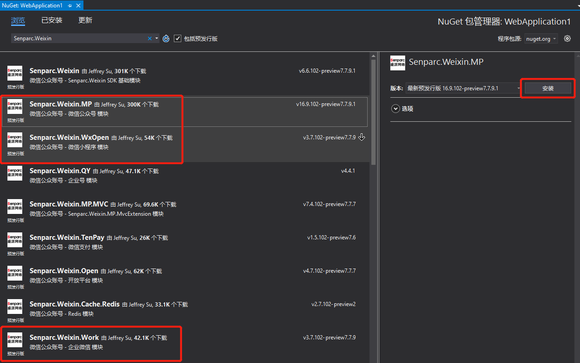580x363 pixels.
Task: Click version v4.4.1 of Senparc.Weixin.QY
Action: [x=348, y=171]
